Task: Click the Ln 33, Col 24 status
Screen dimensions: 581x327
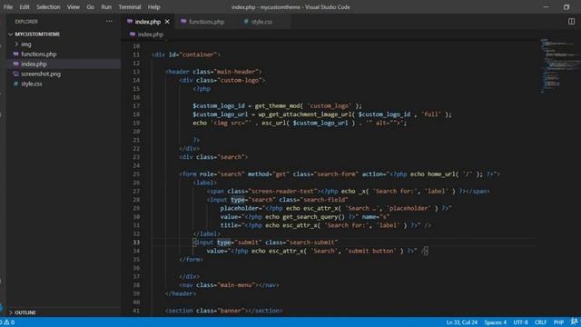Action: (x=462, y=322)
